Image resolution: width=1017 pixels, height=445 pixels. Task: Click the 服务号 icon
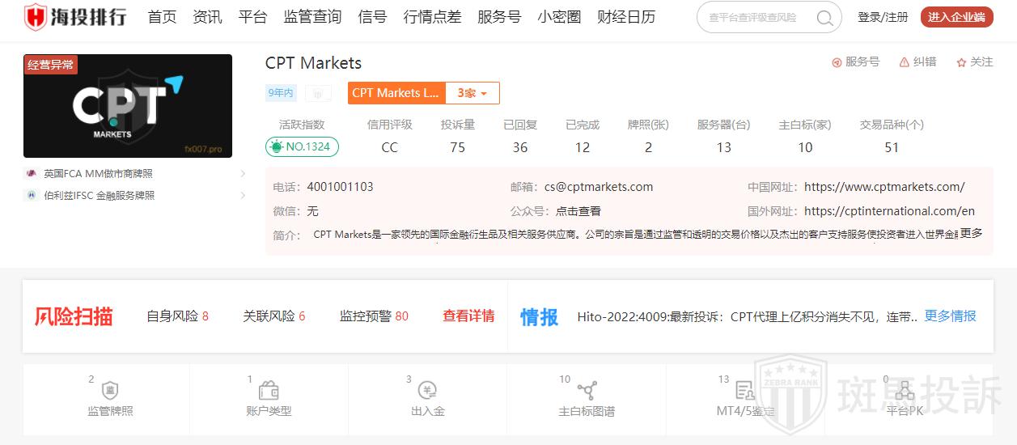(x=837, y=62)
